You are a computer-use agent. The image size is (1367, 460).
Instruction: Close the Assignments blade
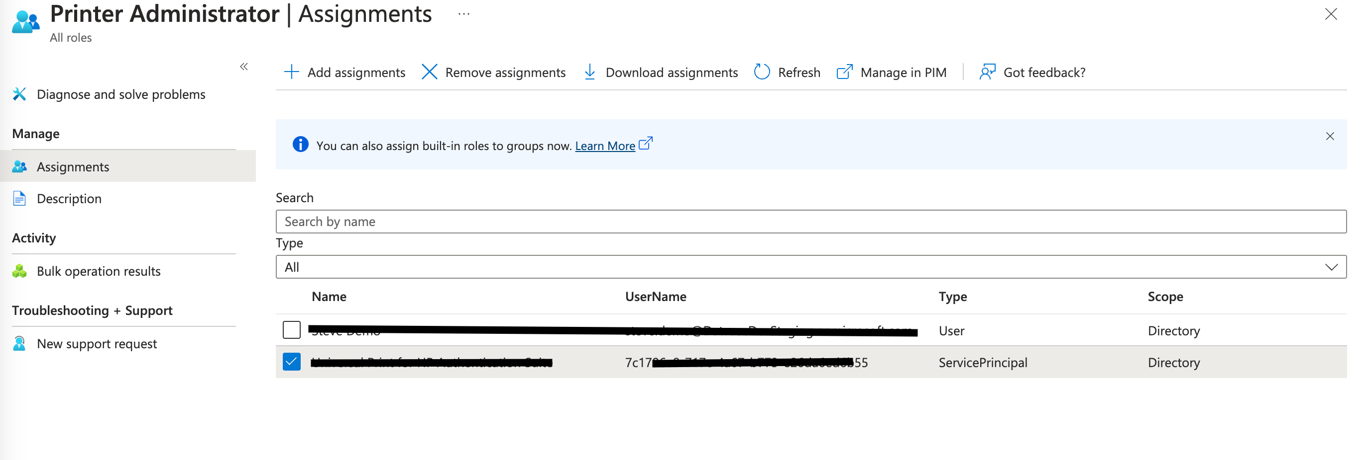point(1331,14)
